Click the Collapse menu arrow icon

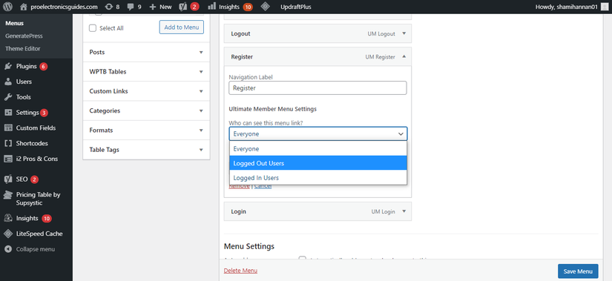coord(8,249)
